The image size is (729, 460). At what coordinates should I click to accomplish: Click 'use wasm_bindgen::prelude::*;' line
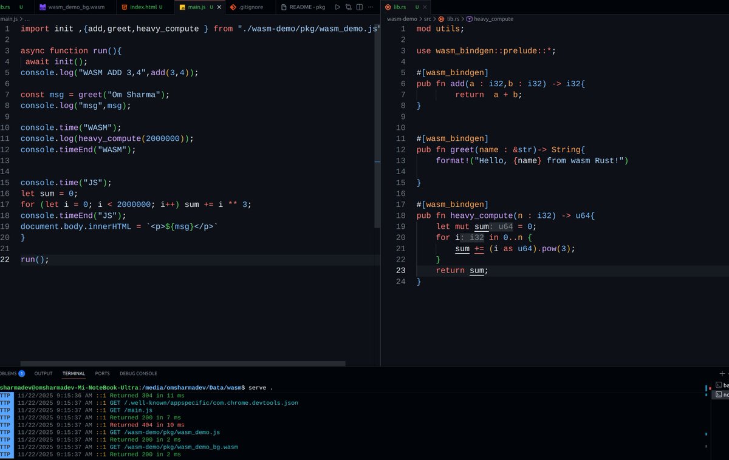486,51
